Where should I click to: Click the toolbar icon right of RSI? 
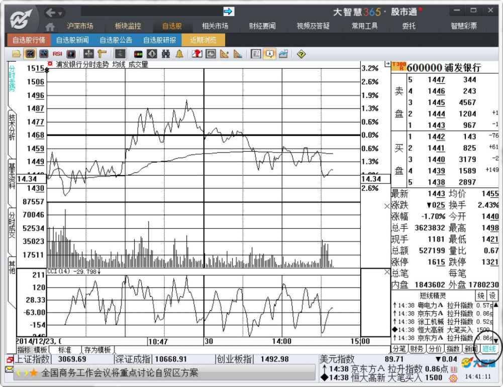tap(71, 54)
